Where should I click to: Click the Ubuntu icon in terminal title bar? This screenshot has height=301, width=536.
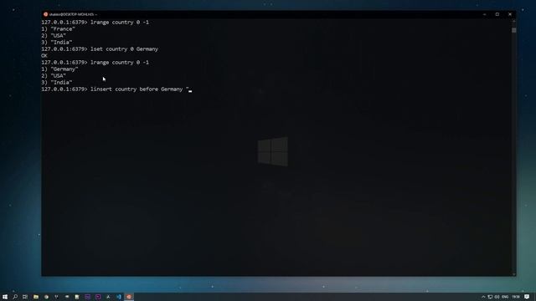46,14
